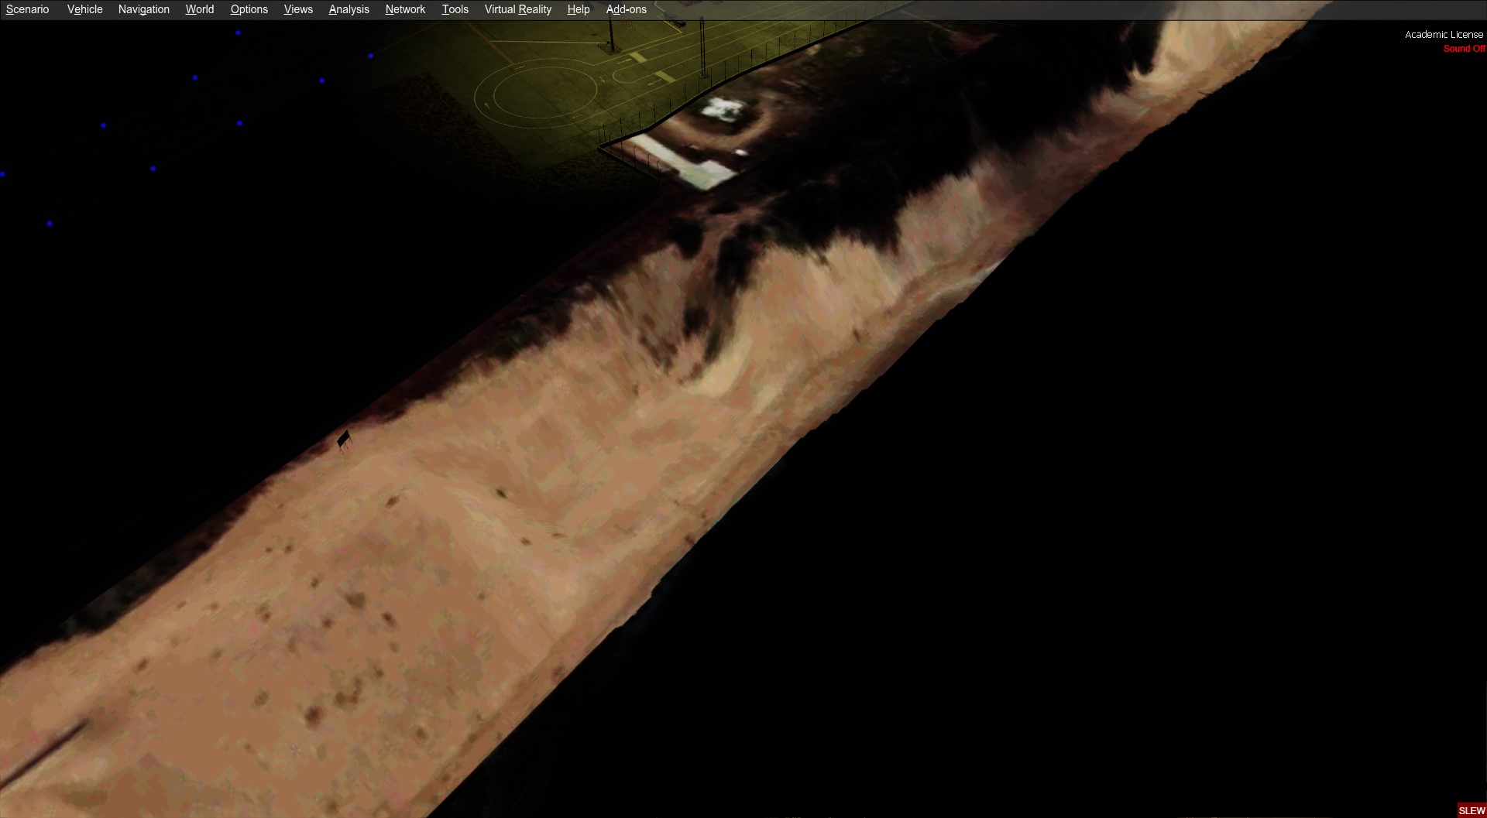Open the Tools menu
The width and height of the screenshot is (1487, 818).
(x=455, y=9)
